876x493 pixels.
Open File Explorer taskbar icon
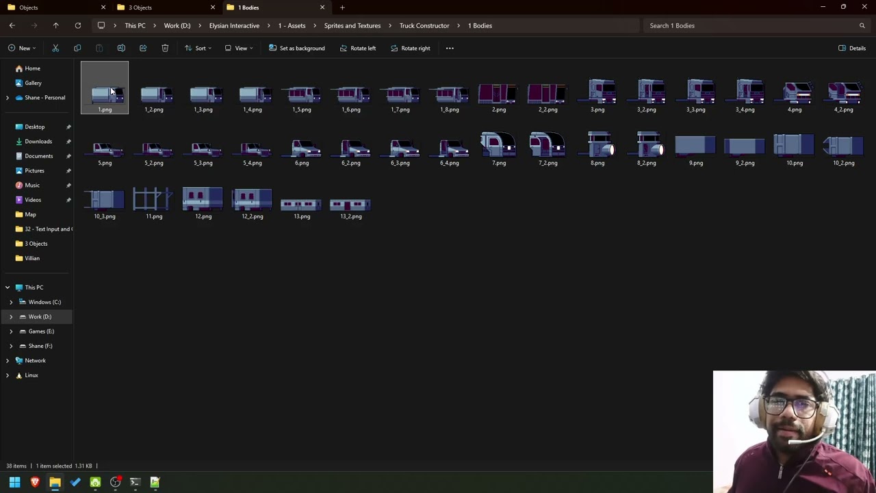point(55,482)
